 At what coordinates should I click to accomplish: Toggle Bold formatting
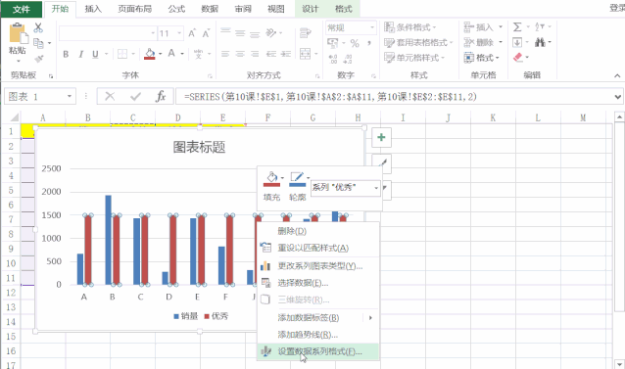[x=66, y=54]
